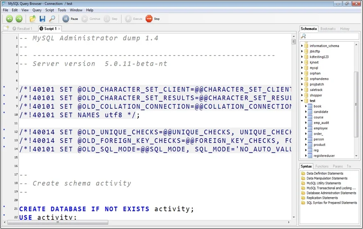Open the File menu
This screenshot has height=229, width=363.
[5, 10]
